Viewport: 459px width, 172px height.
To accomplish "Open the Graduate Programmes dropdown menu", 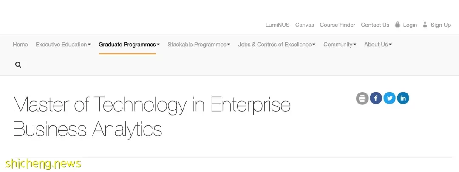I will pyautogui.click(x=129, y=45).
